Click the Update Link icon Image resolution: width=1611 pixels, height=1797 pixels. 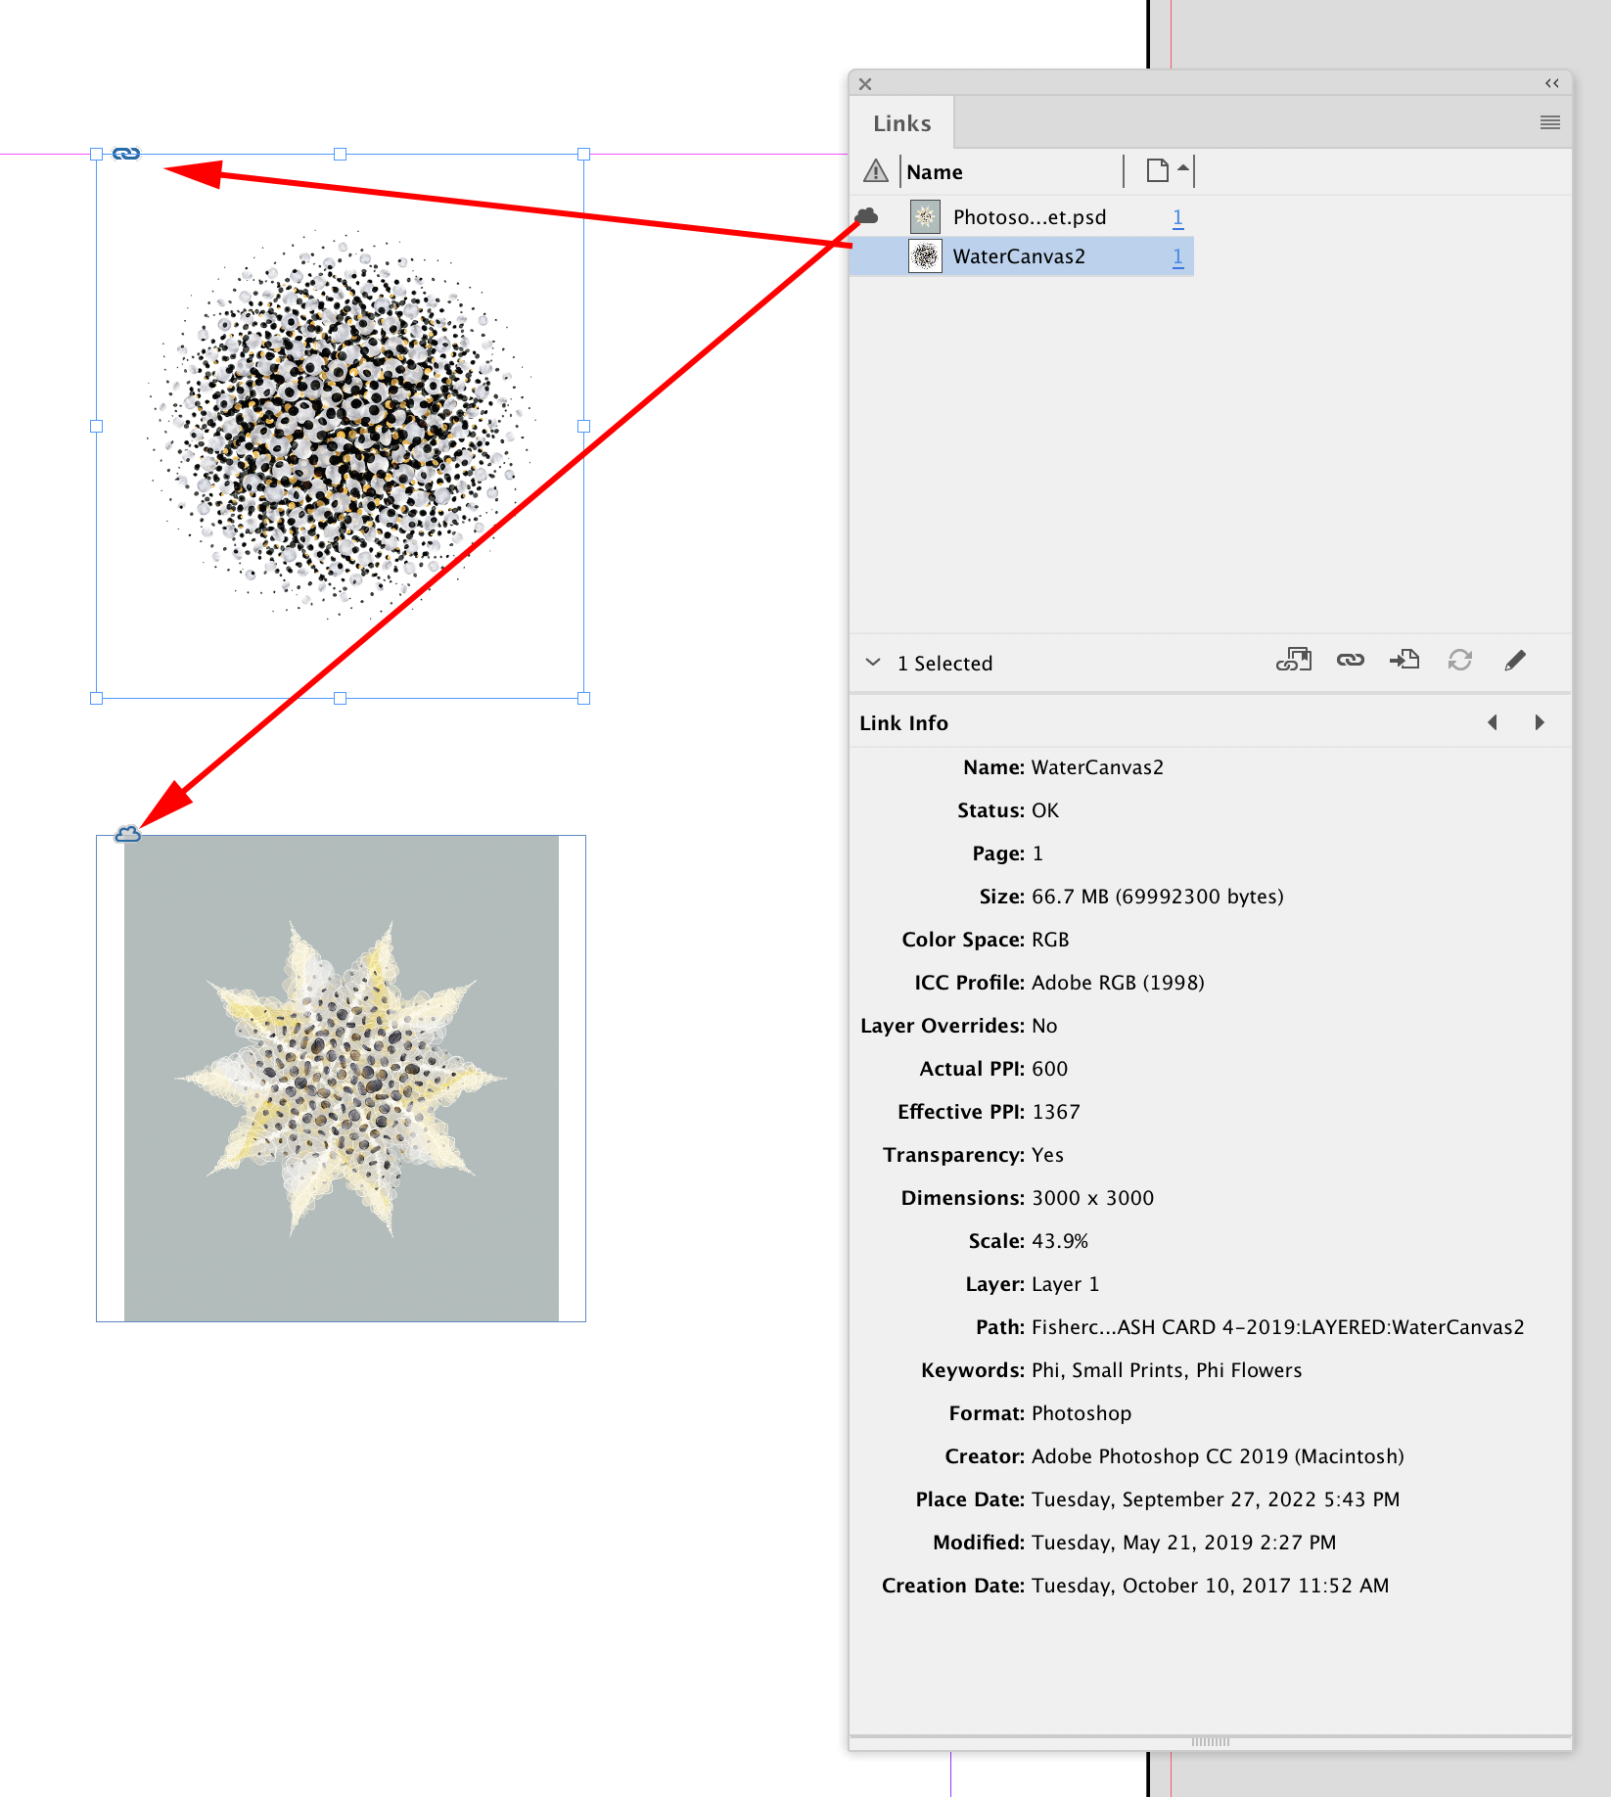click(x=1459, y=661)
